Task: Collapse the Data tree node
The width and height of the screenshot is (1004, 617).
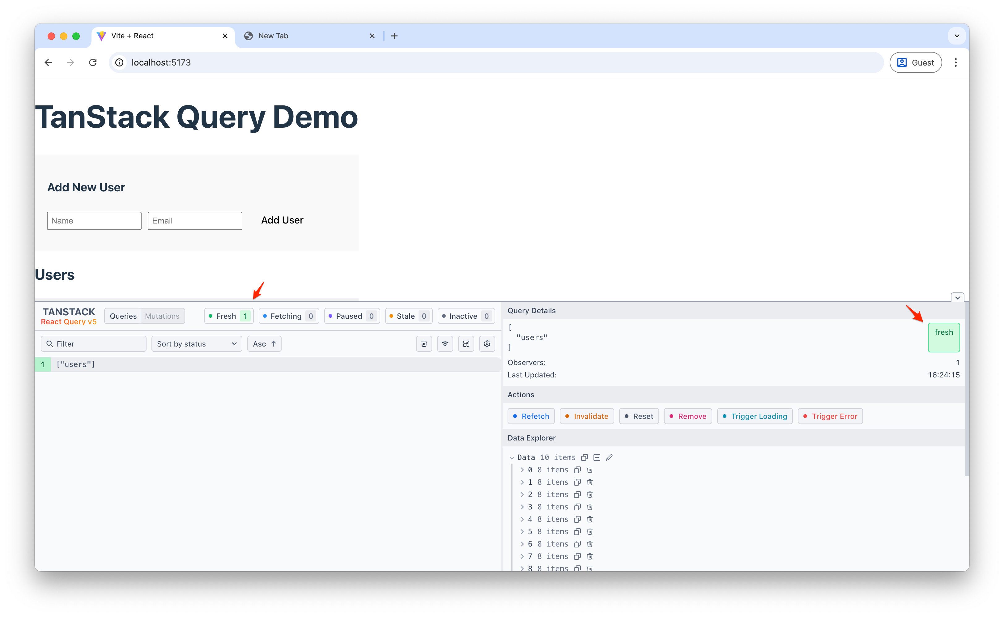Action: [512, 458]
